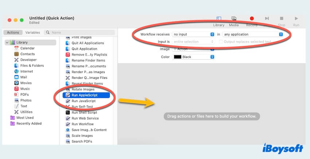Viewport: 310px width, 159px height.
Task: Select the Save Images from Web Content action
Action: 86,130
